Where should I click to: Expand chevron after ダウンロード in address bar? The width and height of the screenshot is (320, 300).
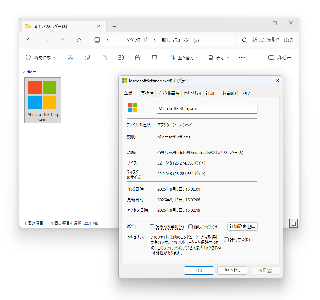point(155,40)
